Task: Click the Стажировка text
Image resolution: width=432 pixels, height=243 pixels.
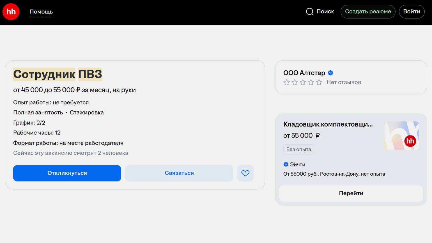Action: tap(87, 113)
